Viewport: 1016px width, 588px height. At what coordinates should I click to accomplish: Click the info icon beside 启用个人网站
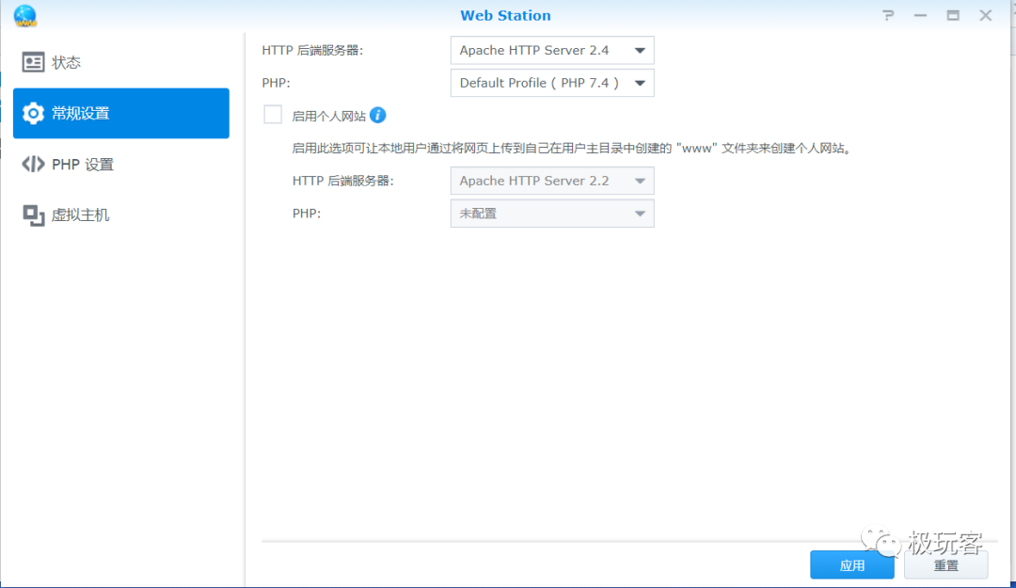[378, 116]
